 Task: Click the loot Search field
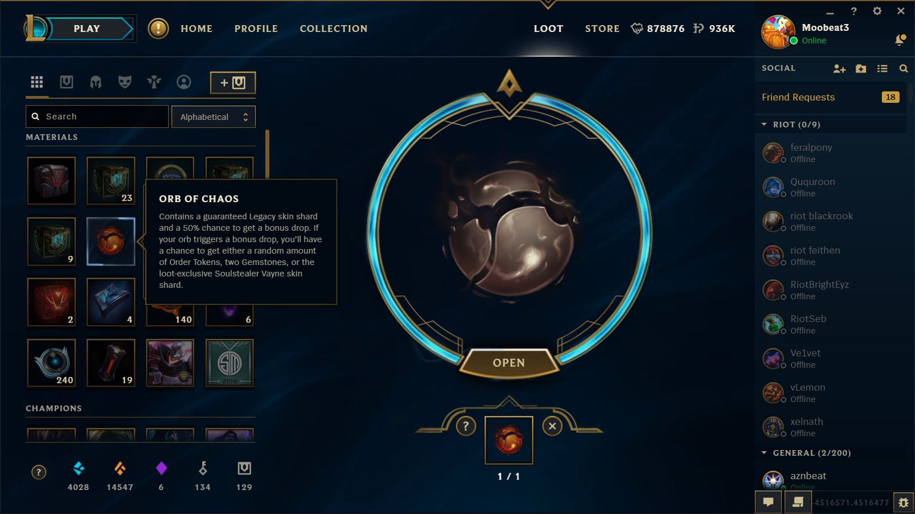[x=97, y=117]
